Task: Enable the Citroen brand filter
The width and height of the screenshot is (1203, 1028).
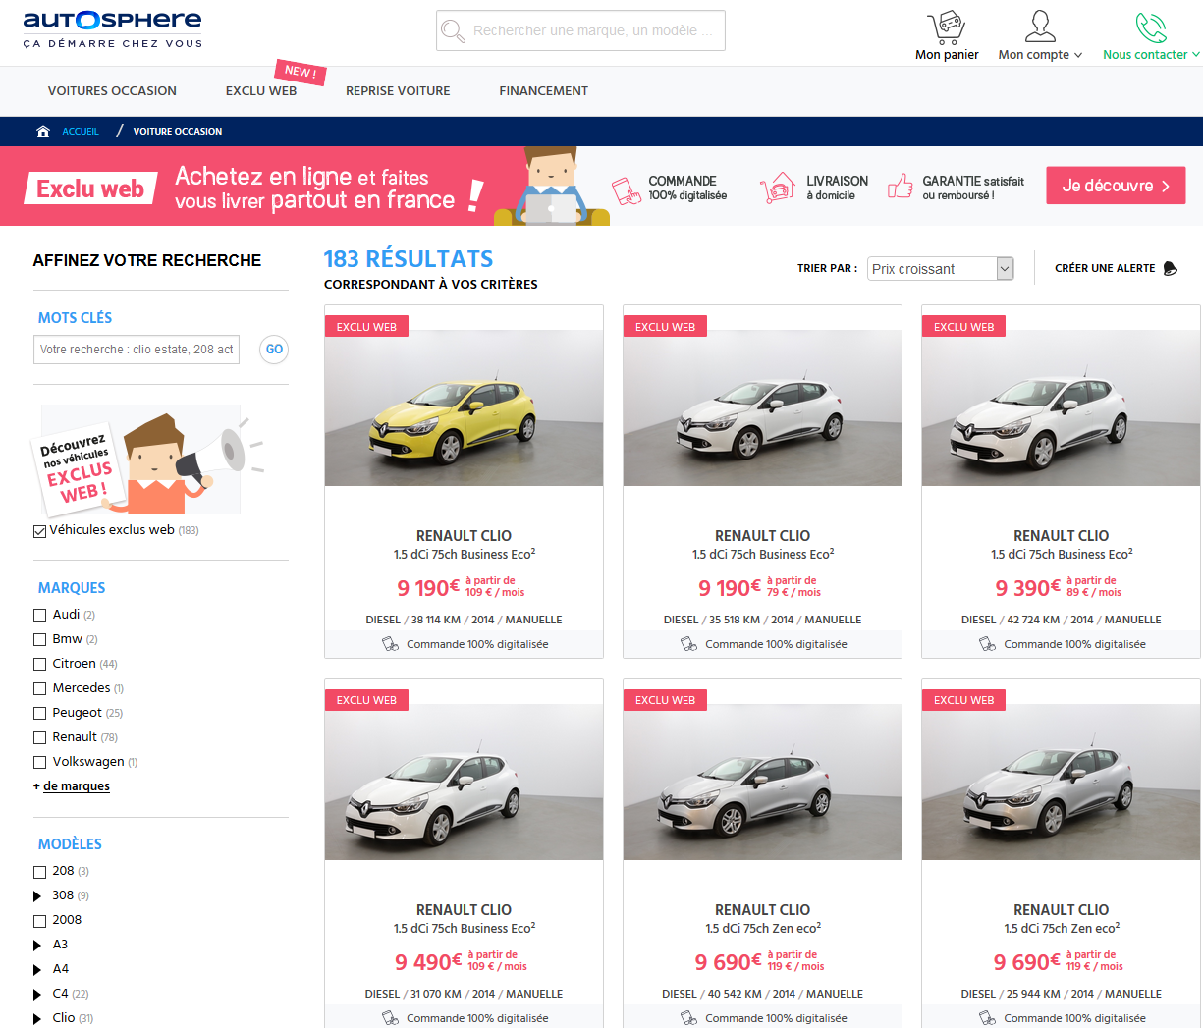Action: pos(39,663)
